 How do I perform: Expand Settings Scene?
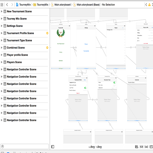coord(2,26)
